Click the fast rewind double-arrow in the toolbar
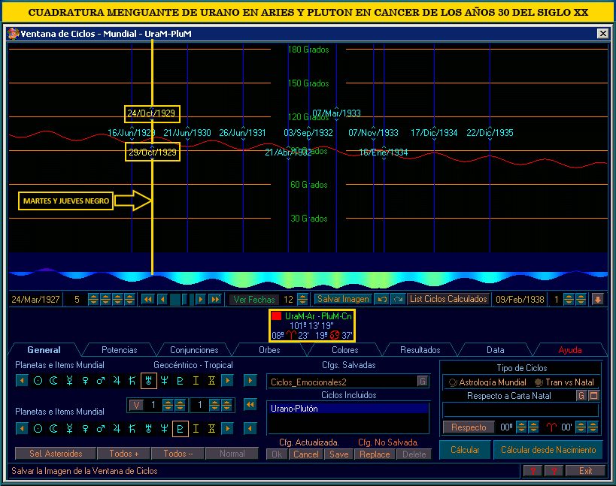The image size is (616, 486). 147,299
